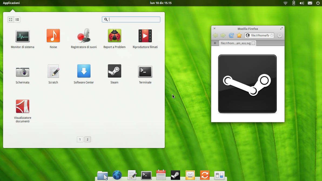Screen dimensions: 322x181
Task: Open Monitor di sistema
Action: (x=22, y=35)
